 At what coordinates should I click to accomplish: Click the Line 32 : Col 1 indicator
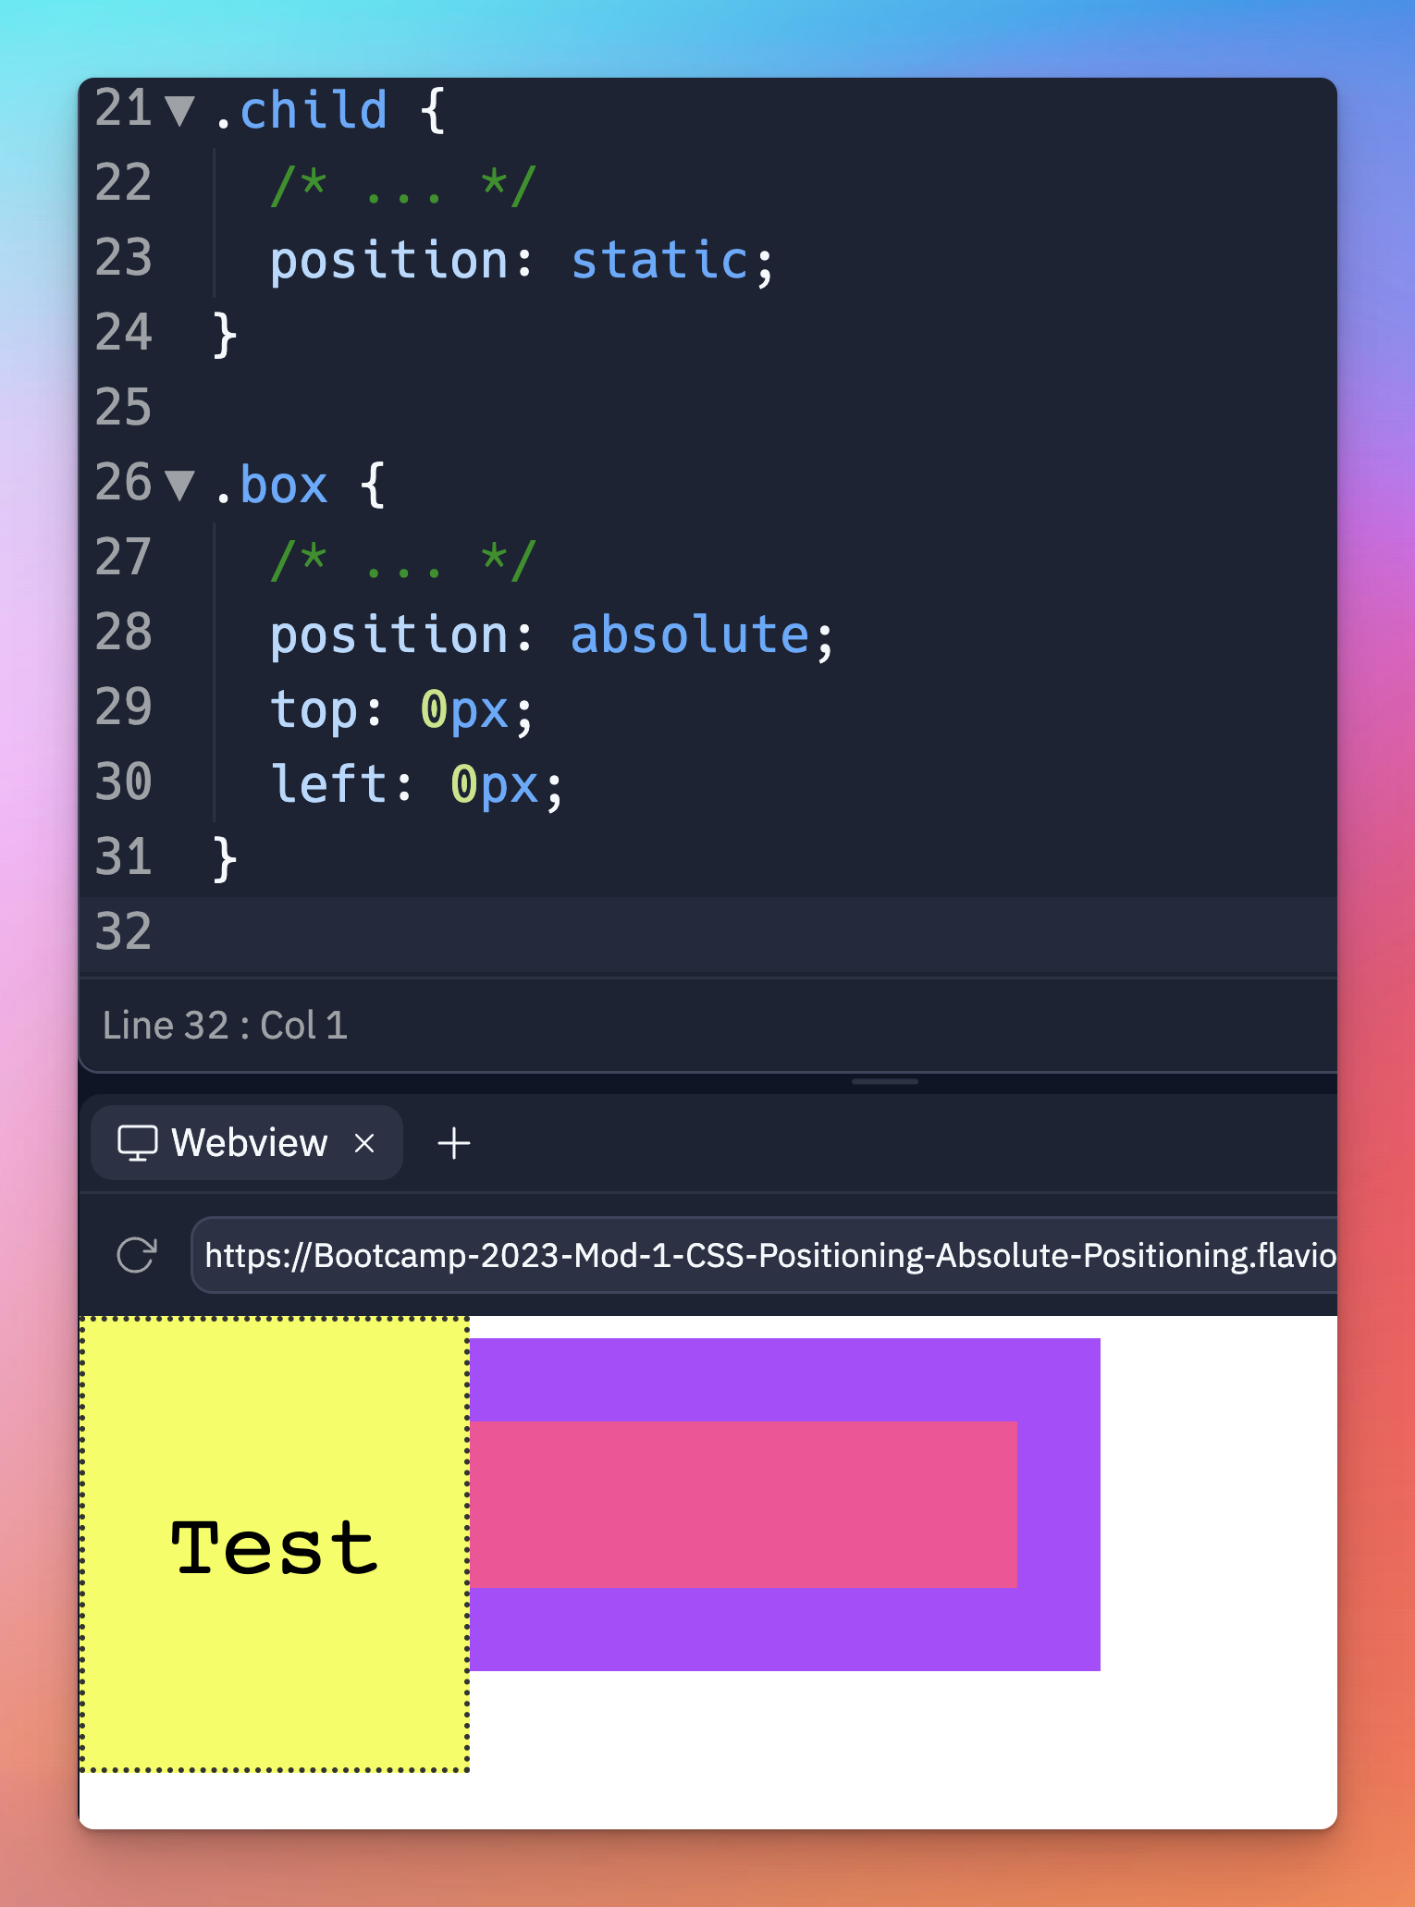tap(225, 1026)
